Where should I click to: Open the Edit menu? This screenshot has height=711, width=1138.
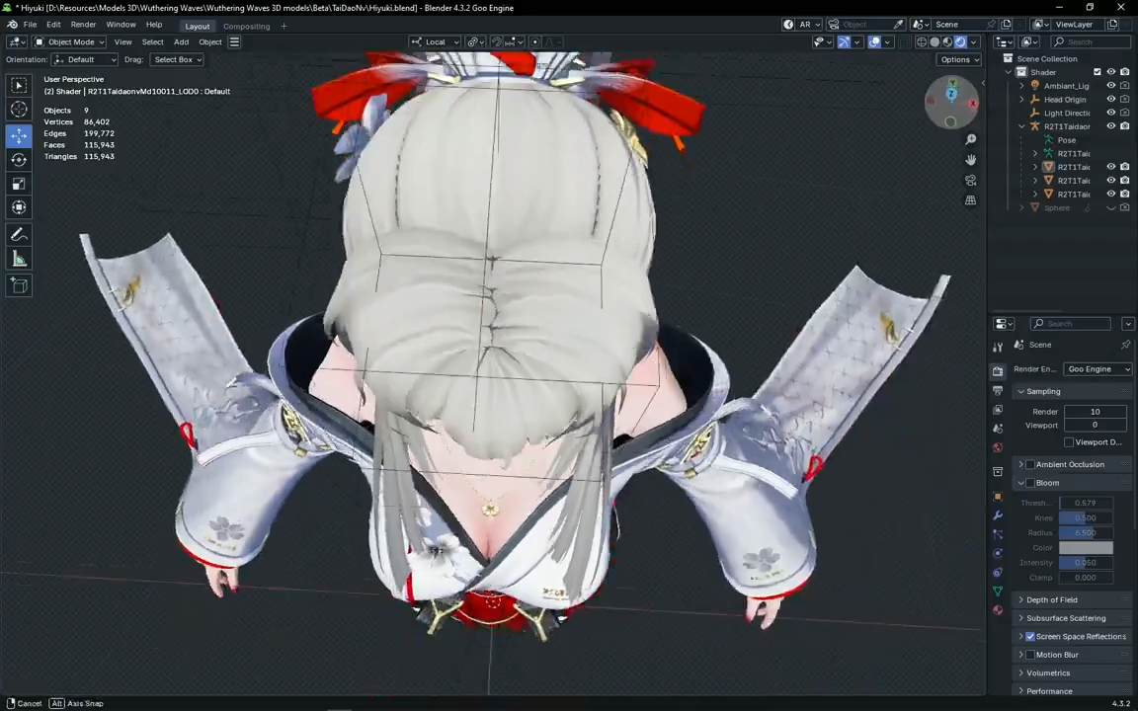tap(53, 25)
